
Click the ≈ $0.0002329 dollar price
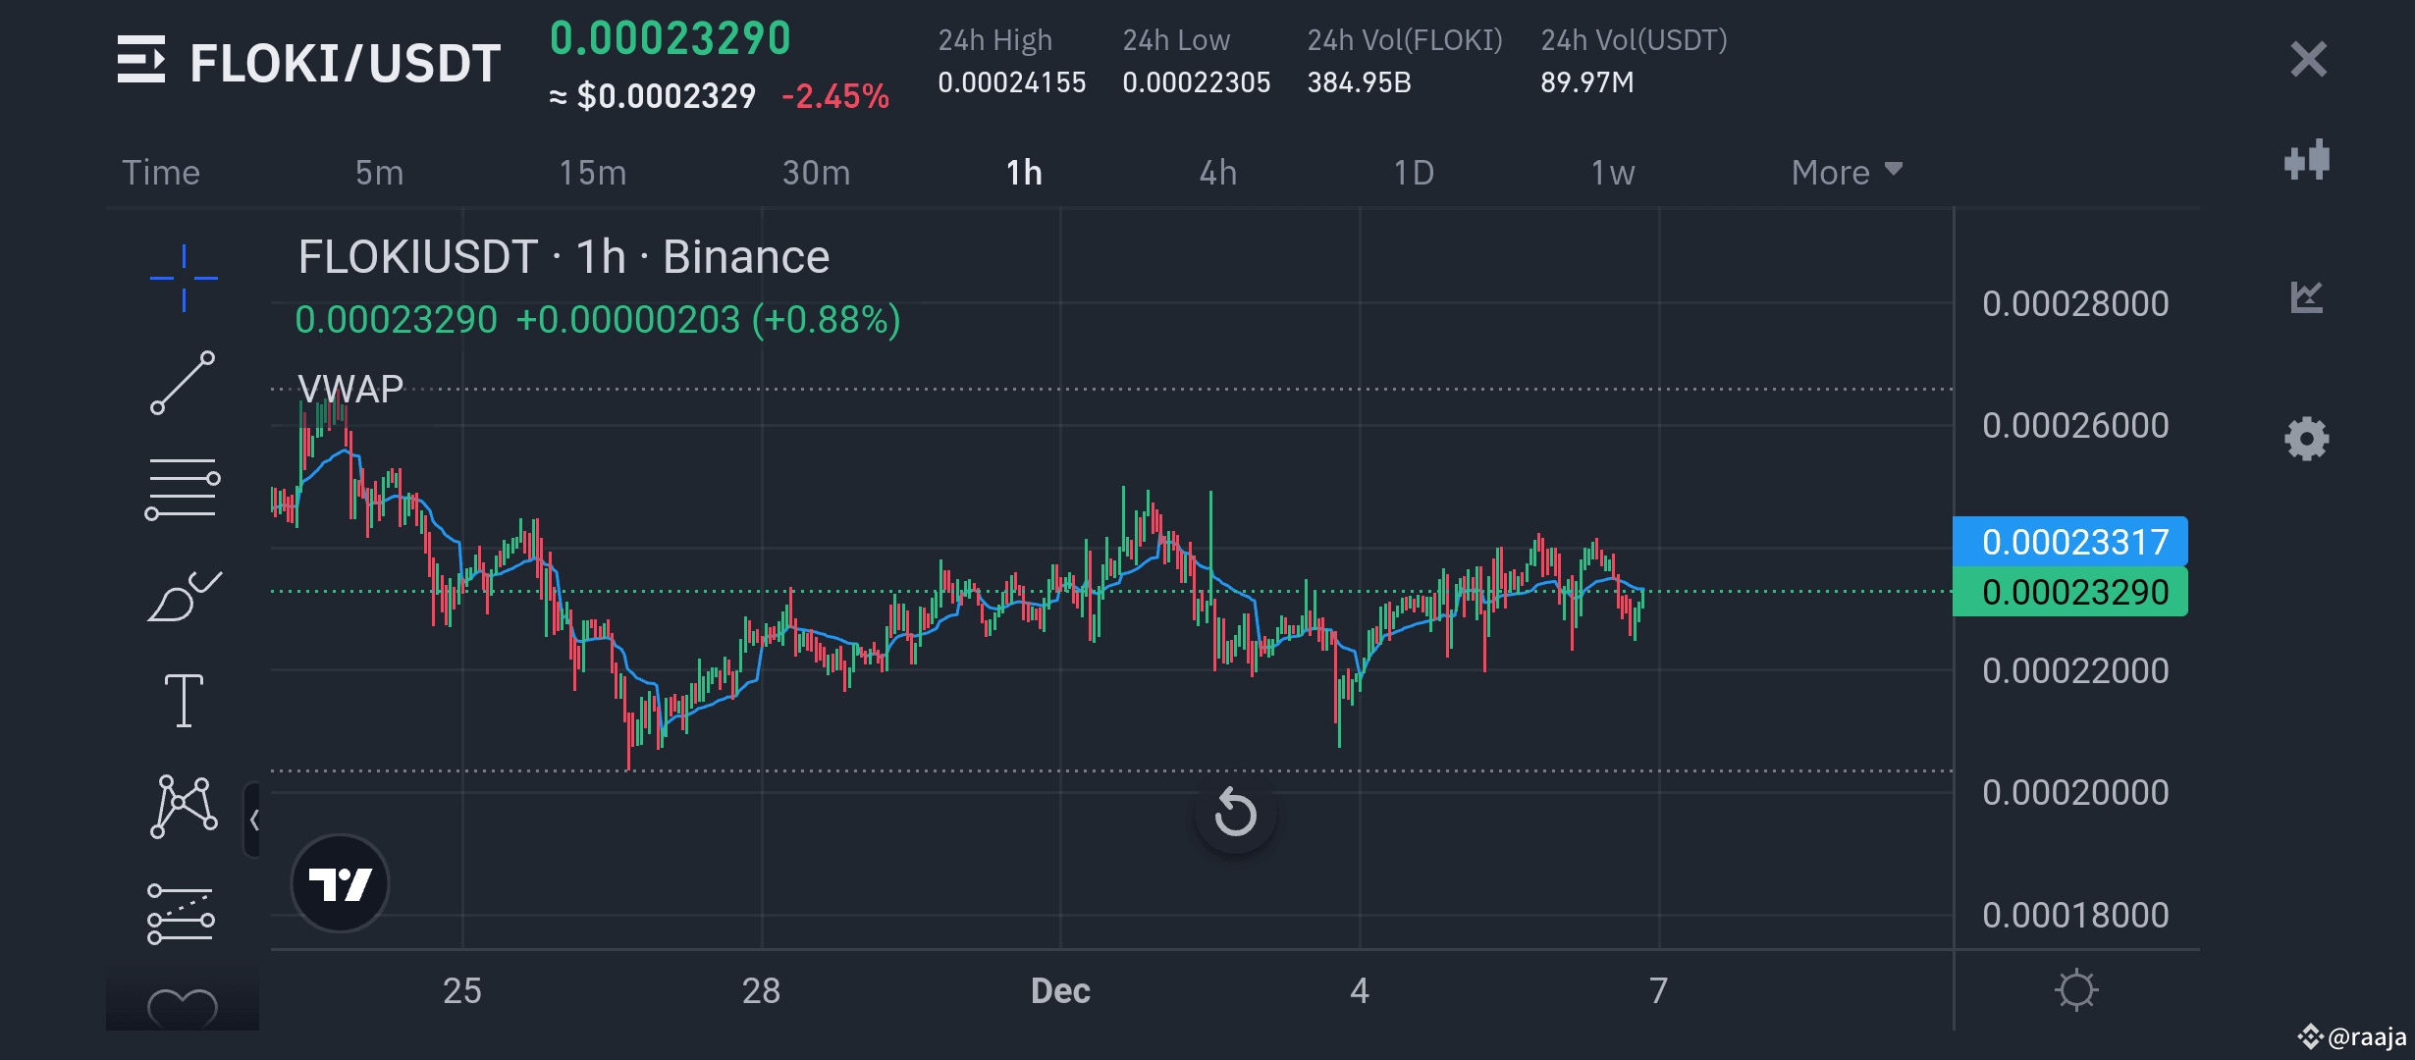[652, 96]
